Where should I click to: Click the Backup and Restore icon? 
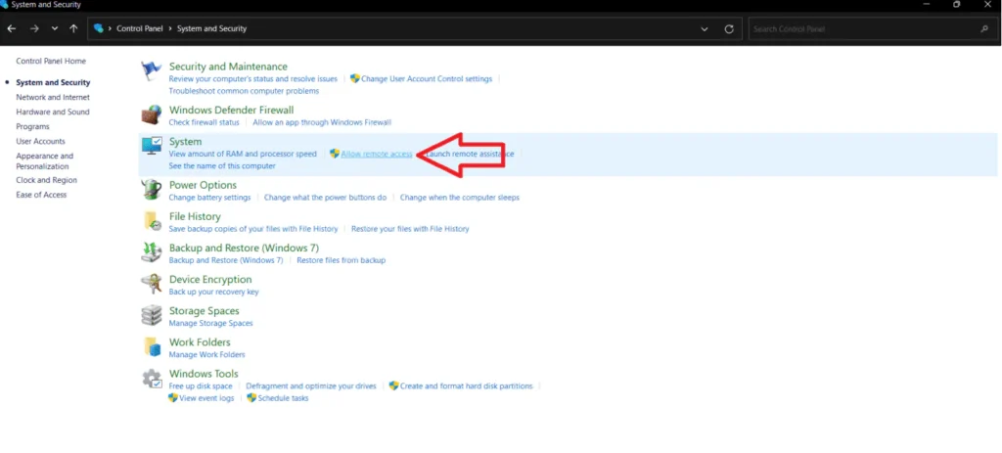point(151,252)
